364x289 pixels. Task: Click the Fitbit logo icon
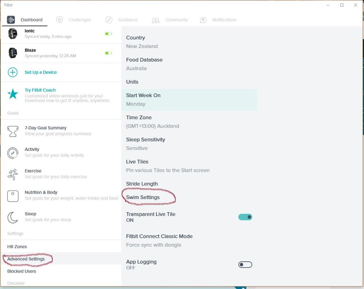tap(11, 20)
